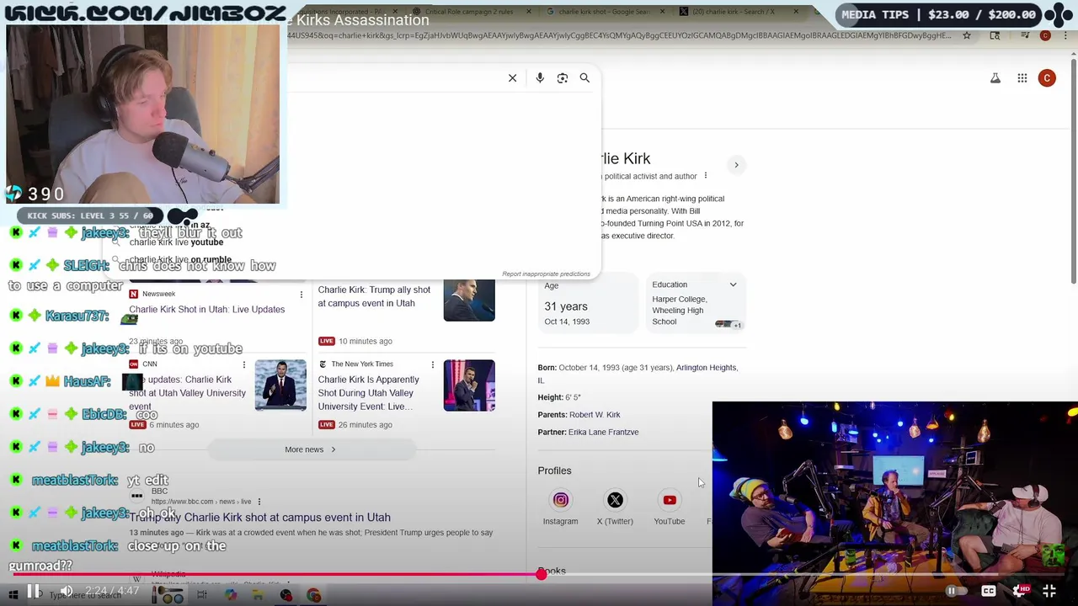The width and height of the screenshot is (1078, 606).
Task: Click the 2:24 / 4:47 time display
Action: coord(112,591)
